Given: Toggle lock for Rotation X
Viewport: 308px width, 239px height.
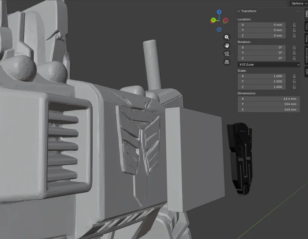Looking at the screenshot, I should 294,47.
